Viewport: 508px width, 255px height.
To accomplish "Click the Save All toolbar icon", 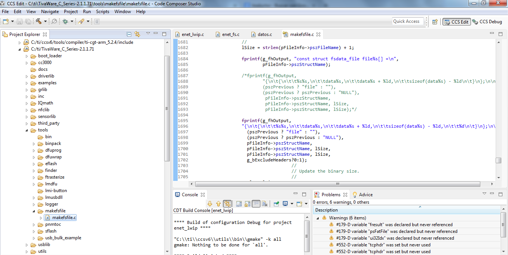I will coord(28,21).
